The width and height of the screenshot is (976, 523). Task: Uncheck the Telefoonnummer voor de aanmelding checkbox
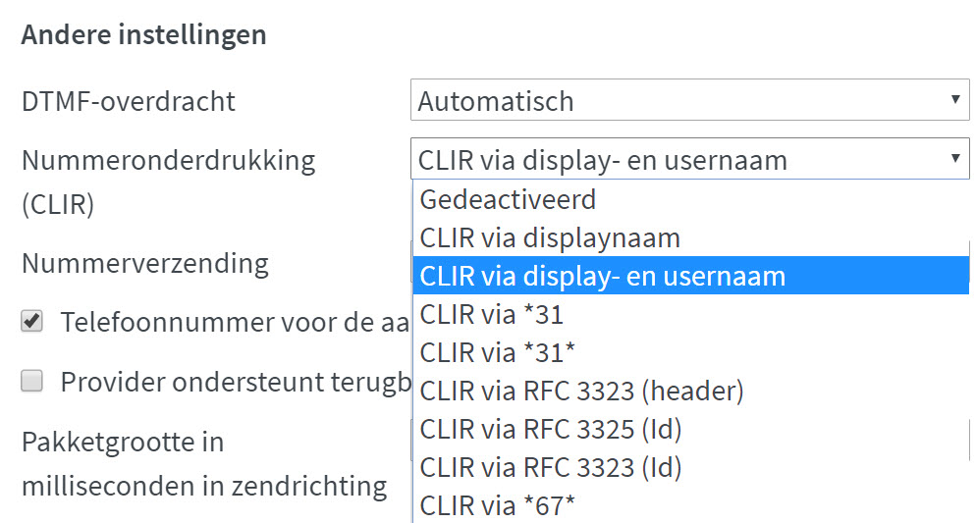pos(32,321)
